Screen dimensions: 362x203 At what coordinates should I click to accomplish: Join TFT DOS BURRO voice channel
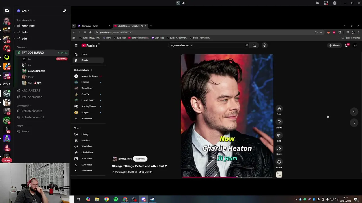[42, 53]
